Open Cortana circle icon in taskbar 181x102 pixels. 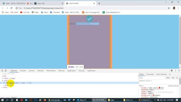tap(12, 100)
